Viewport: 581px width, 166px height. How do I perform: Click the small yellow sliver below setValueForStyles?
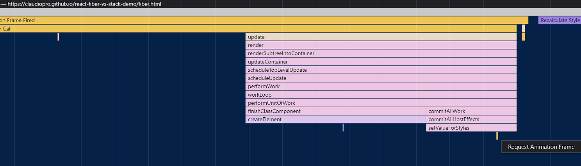pyautogui.click(x=497, y=136)
